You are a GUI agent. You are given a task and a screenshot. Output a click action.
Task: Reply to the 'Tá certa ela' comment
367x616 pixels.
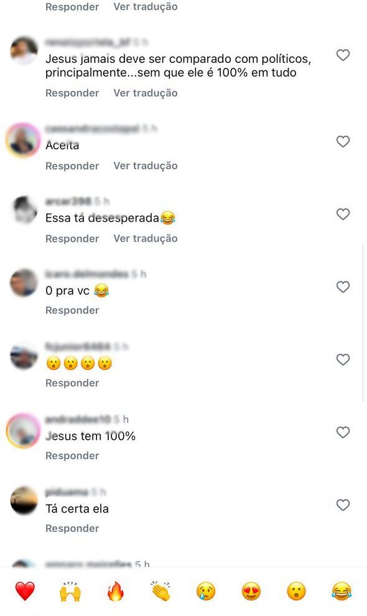click(x=72, y=528)
